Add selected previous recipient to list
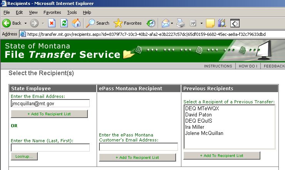Screen dimensions: 285x170 coord(222,156)
